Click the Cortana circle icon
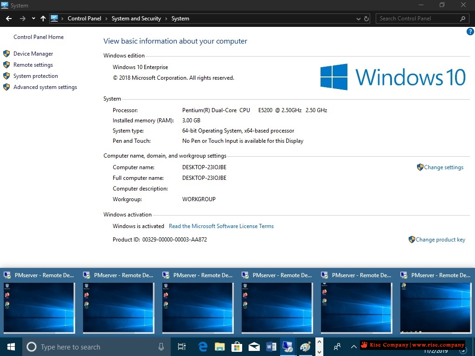The width and height of the screenshot is (475, 356). (31, 347)
